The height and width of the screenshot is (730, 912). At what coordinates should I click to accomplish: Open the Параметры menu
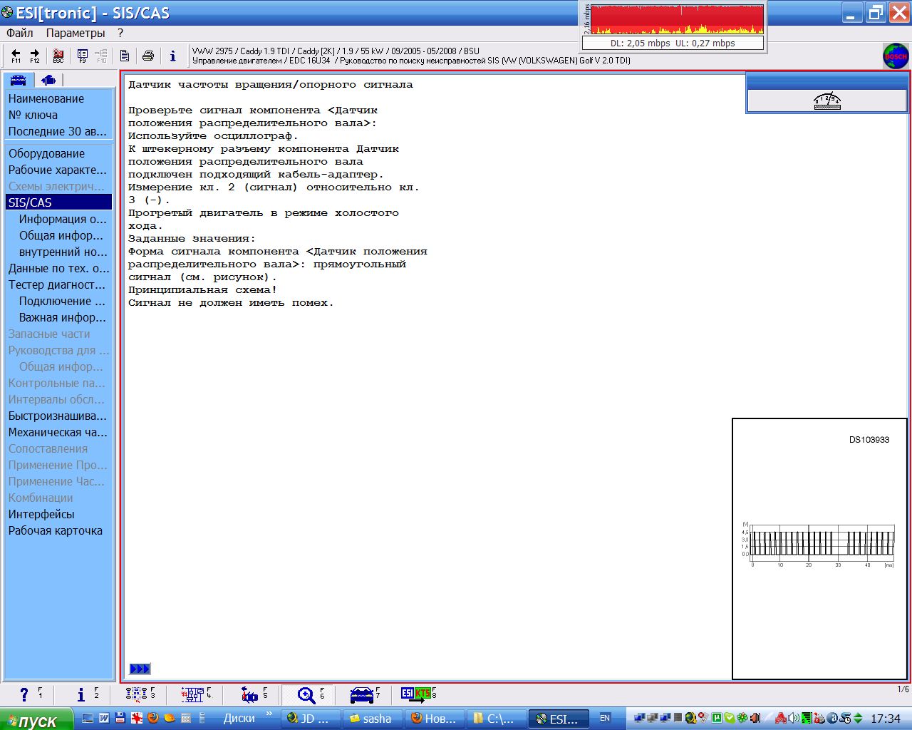pyautogui.click(x=76, y=33)
